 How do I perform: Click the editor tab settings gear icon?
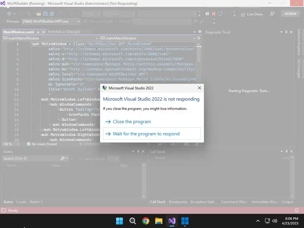pos(200,31)
